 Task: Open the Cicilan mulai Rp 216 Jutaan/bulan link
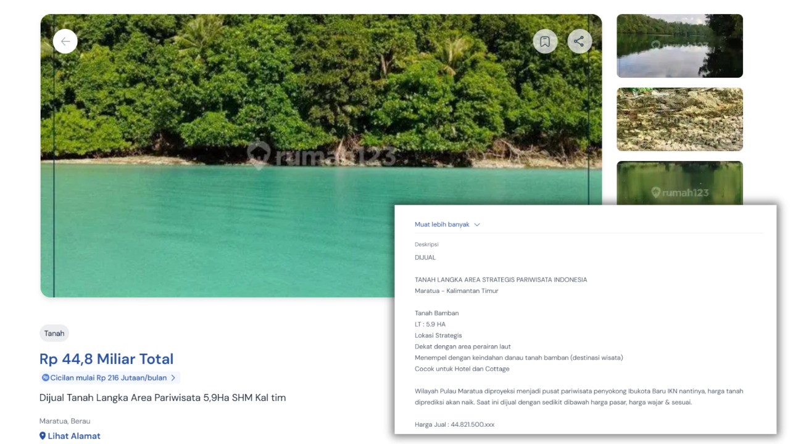[109, 377]
